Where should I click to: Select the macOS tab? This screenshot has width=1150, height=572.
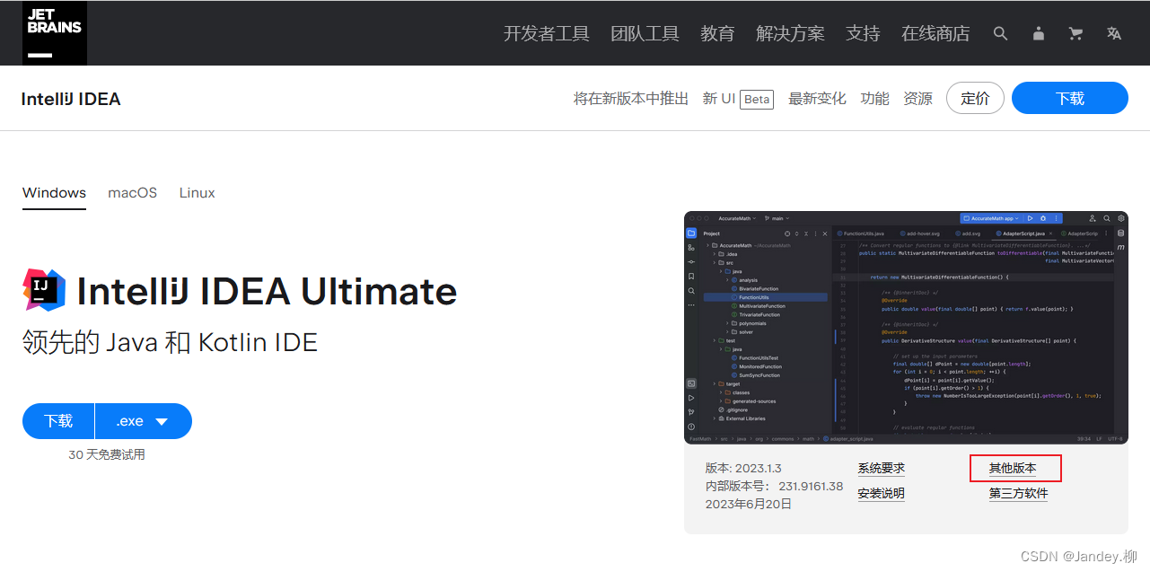point(132,193)
